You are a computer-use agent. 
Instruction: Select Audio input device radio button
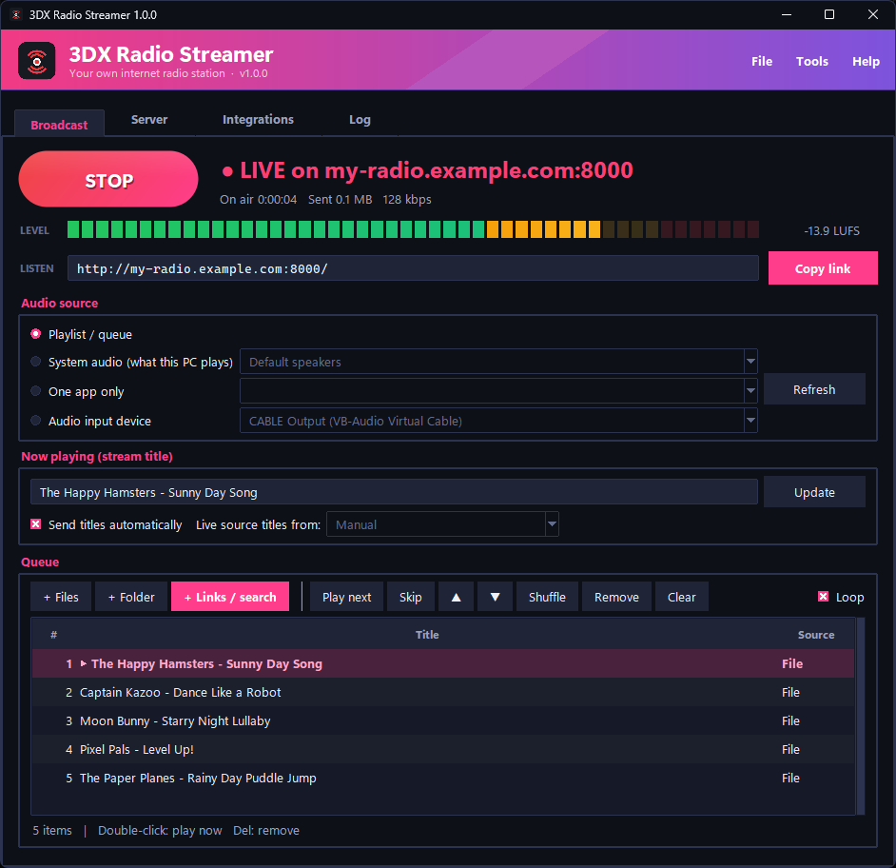click(x=36, y=421)
